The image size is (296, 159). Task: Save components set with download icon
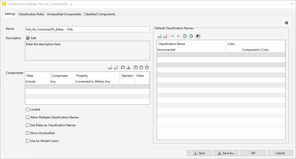pos(129,67)
